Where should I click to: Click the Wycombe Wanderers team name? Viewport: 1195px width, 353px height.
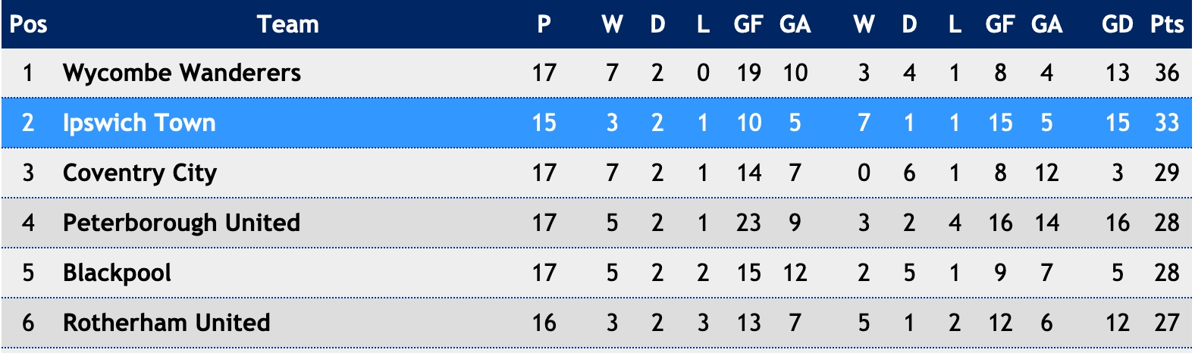tap(182, 73)
